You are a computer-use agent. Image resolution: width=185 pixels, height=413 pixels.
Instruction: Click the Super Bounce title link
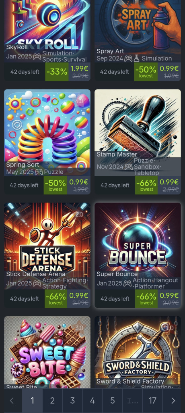pos(117,274)
